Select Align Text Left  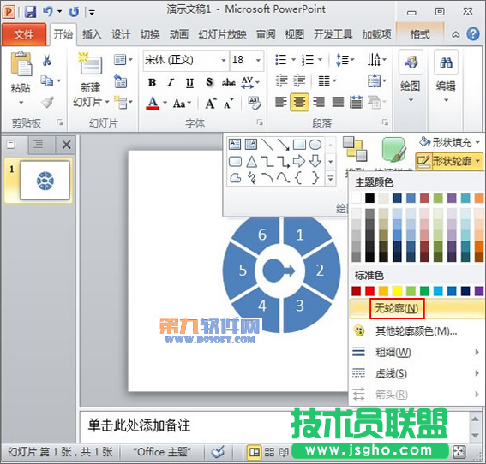(x=281, y=102)
